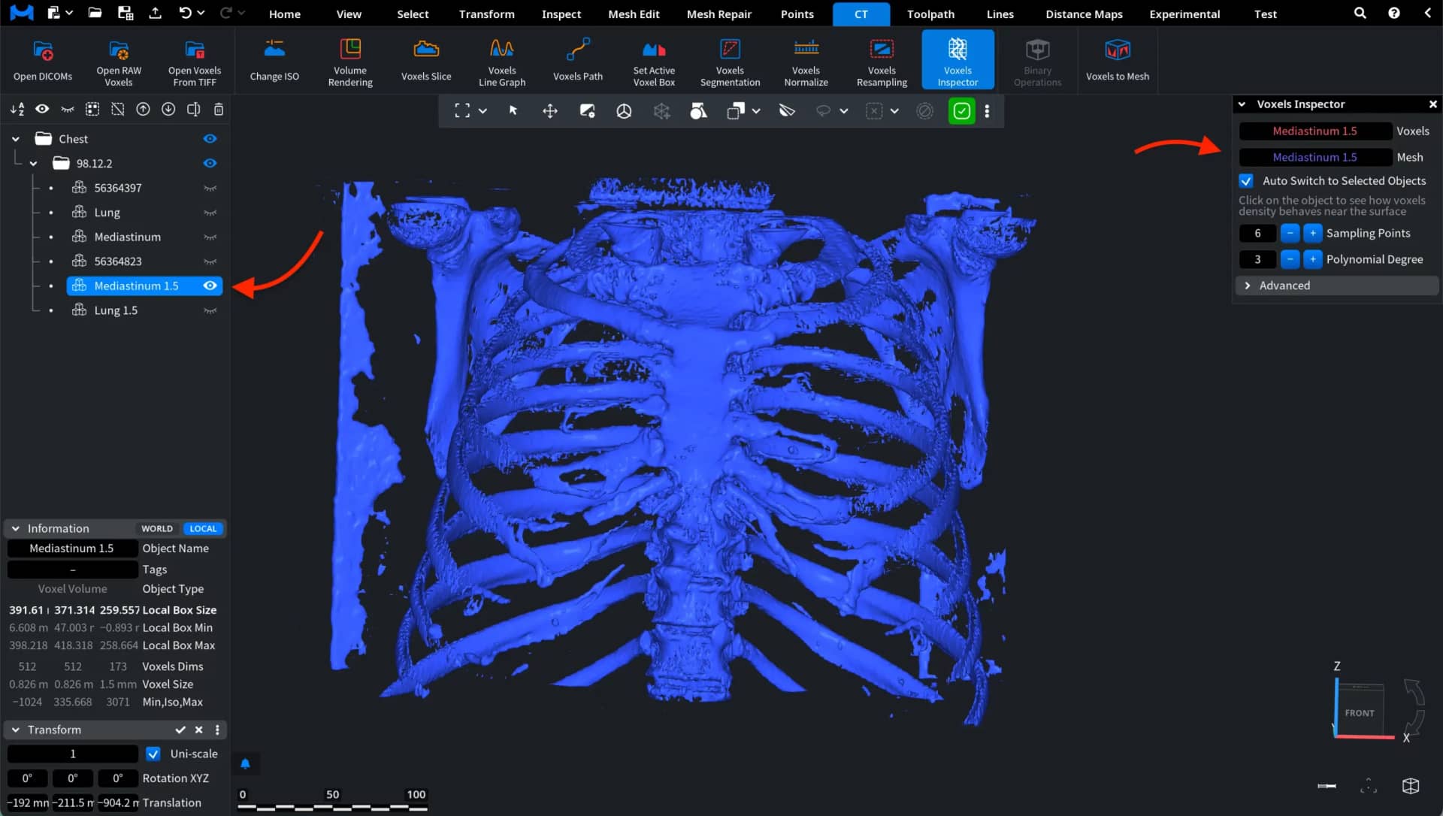Open Voxels Segmentation tool

click(730, 61)
